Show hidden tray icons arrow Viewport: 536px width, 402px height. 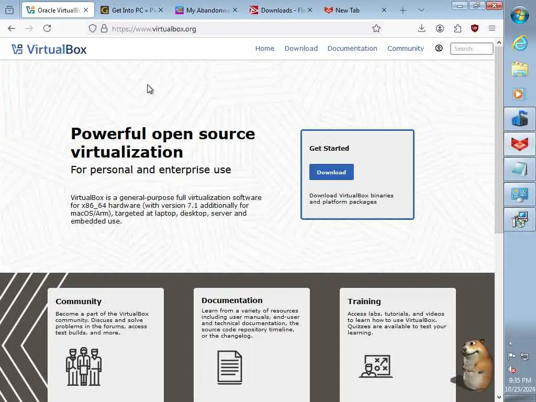point(511,343)
